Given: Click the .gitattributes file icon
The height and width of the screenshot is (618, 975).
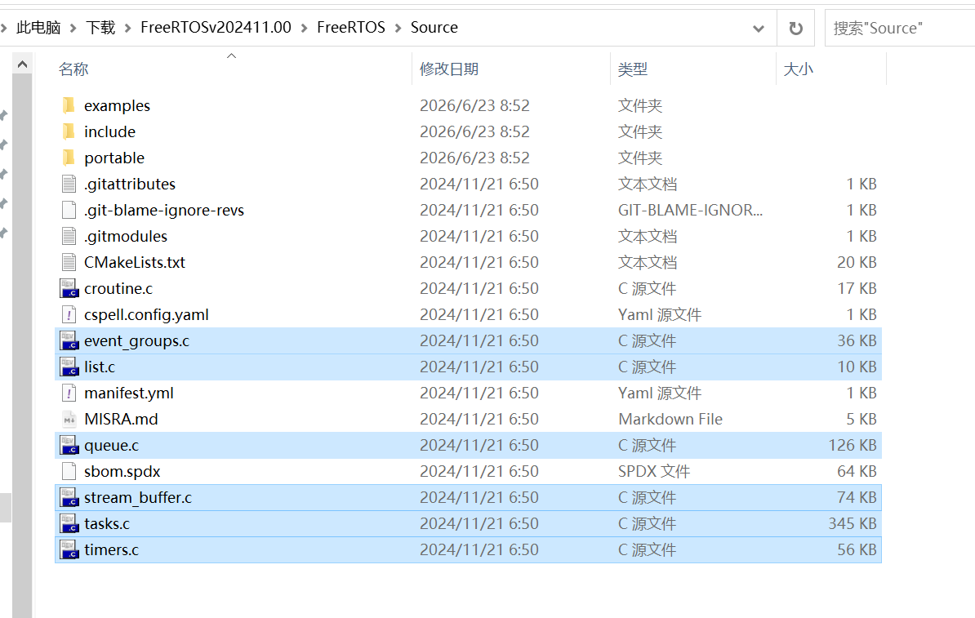Looking at the screenshot, I should 69,184.
